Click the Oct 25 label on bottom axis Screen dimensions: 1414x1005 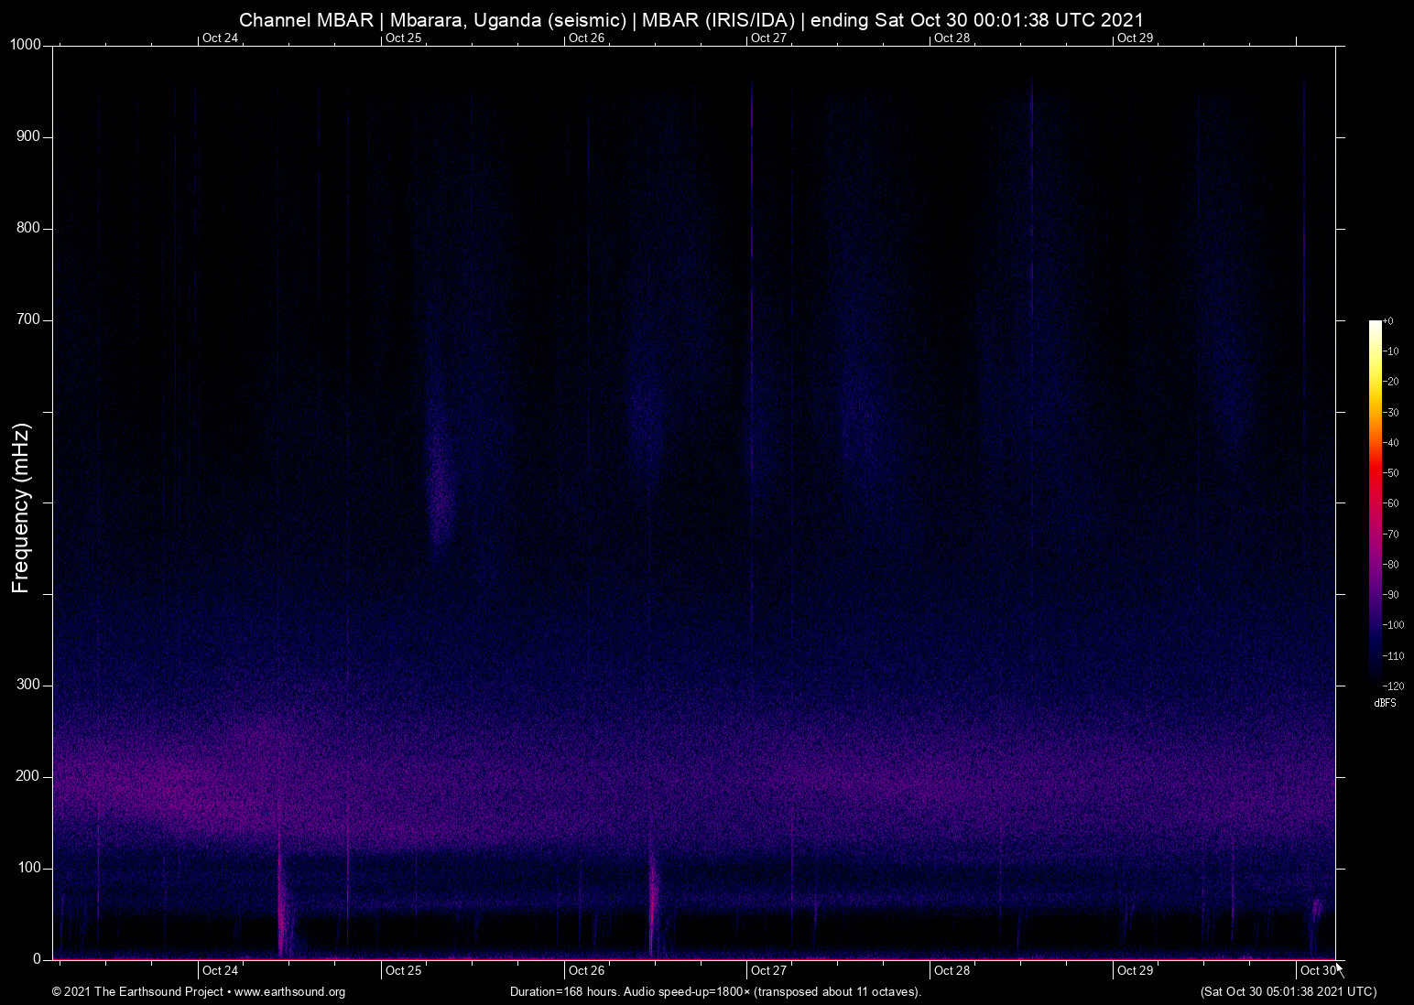click(x=403, y=970)
